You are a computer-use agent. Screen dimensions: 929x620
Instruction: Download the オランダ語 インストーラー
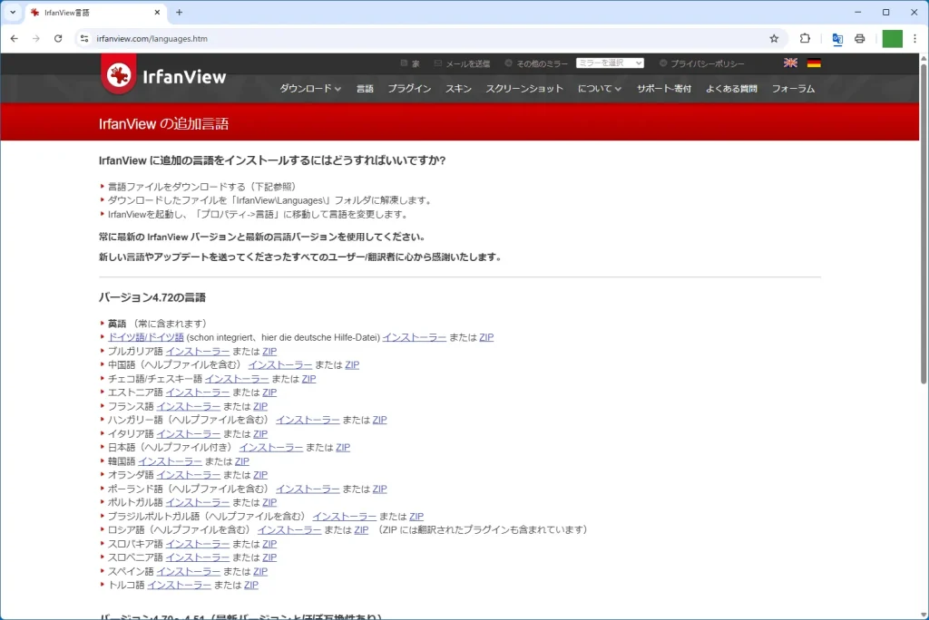click(x=189, y=475)
